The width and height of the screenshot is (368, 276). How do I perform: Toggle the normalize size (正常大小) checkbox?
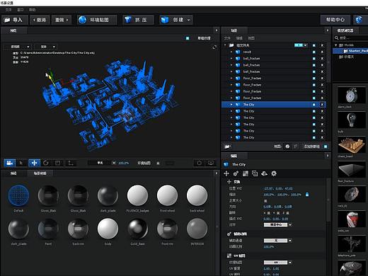pyautogui.click(x=265, y=201)
